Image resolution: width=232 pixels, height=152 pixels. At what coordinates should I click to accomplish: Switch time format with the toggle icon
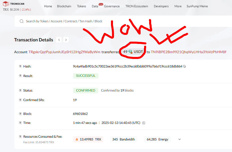[x=144, y=123]
